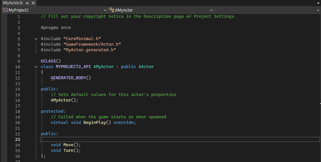Click the public: specifier on line 14
Viewport: 321px width, 162px height.
(49, 89)
